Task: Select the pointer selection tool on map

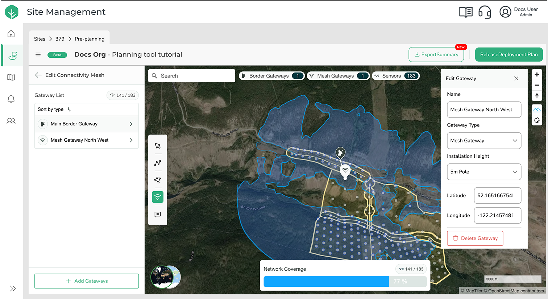Action: [x=158, y=146]
